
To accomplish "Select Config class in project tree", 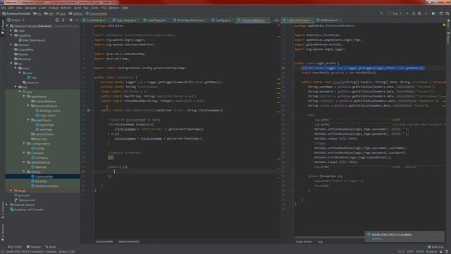I will point(37,148).
